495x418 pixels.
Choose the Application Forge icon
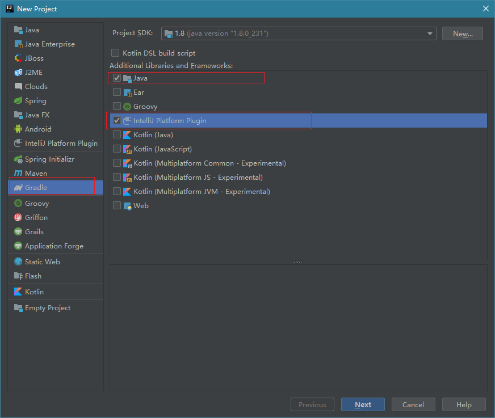pos(18,246)
